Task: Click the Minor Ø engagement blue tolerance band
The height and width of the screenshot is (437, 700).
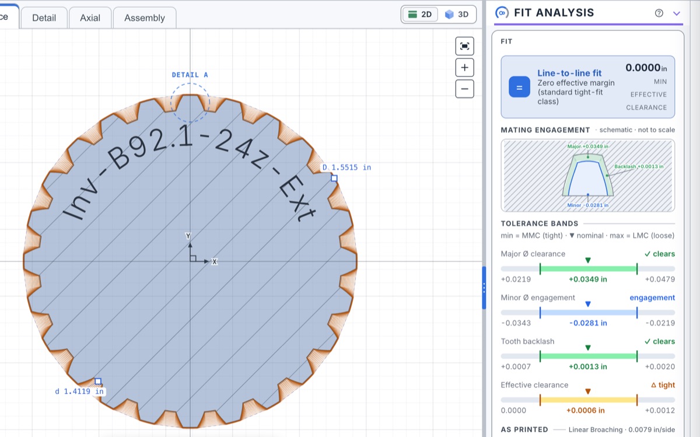Action: [588, 313]
